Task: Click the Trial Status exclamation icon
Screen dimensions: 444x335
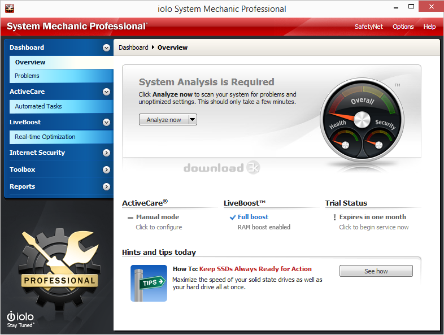Action: click(334, 217)
